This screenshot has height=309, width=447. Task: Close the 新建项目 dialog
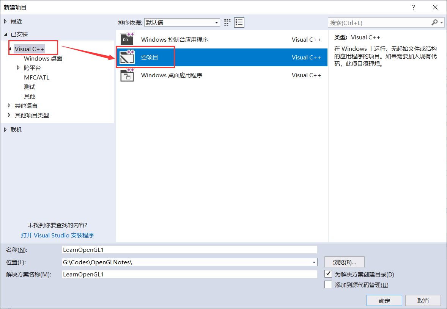click(x=435, y=8)
